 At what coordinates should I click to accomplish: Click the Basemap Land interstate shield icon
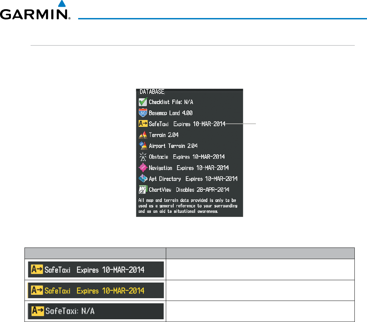pyautogui.click(x=143, y=113)
